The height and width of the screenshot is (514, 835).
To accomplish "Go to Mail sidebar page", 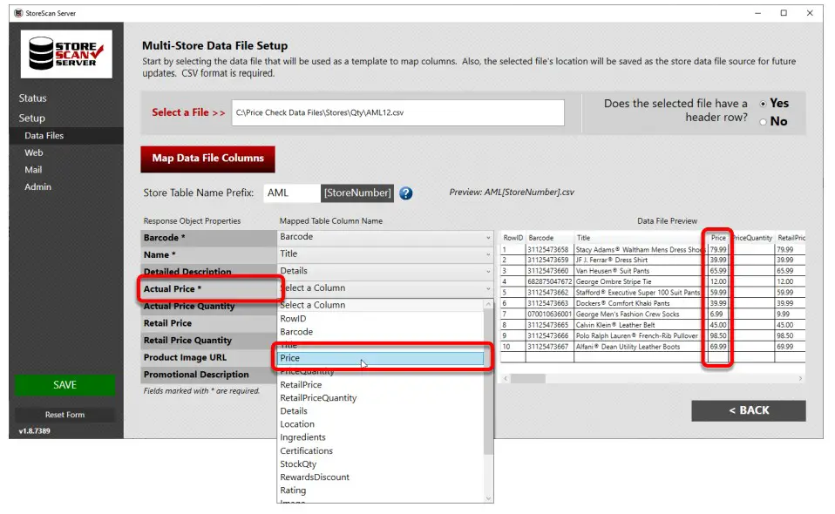I will coord(33,170).
